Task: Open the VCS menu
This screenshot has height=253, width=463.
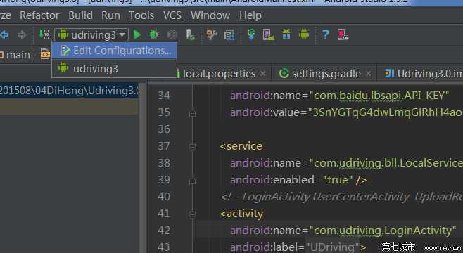Action: (172, 15)
